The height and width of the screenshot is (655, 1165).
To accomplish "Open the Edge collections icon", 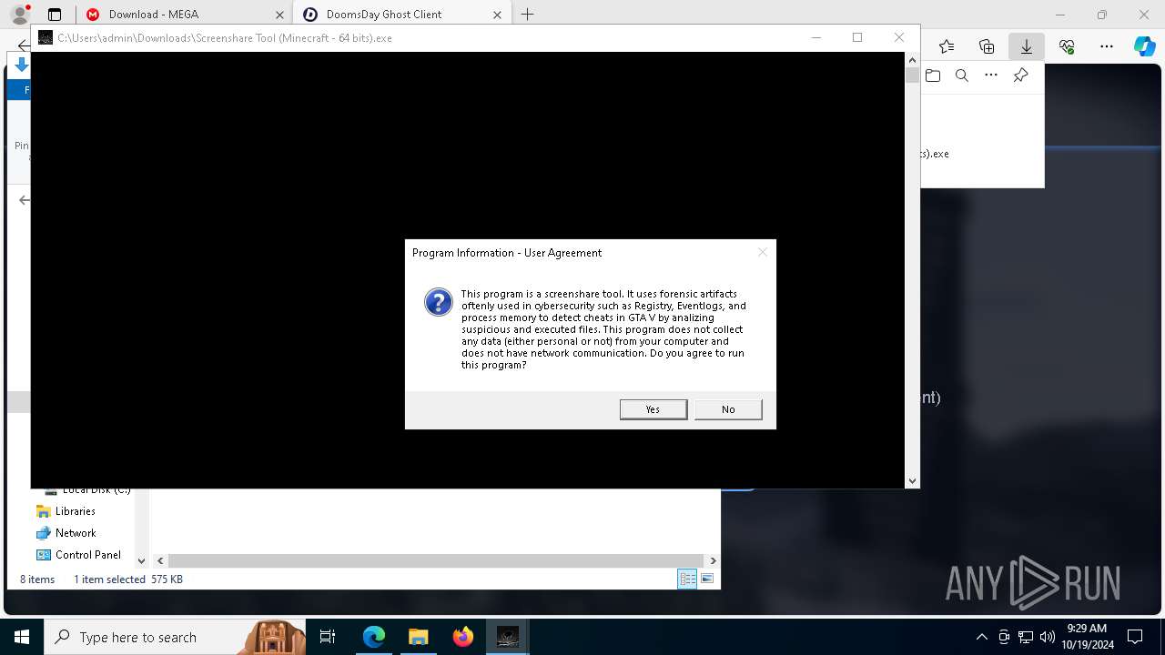I will (987, 46).
